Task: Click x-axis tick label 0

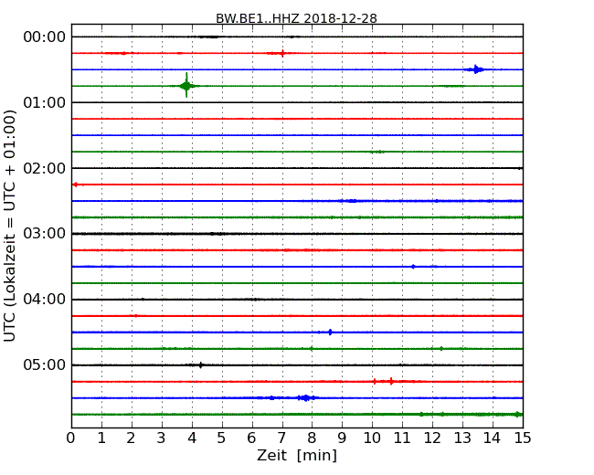Action: coord(71,438)
